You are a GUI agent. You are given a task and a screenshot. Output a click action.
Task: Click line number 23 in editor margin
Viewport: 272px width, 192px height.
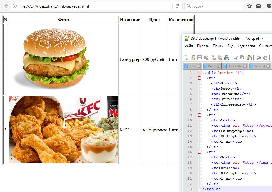190,189
